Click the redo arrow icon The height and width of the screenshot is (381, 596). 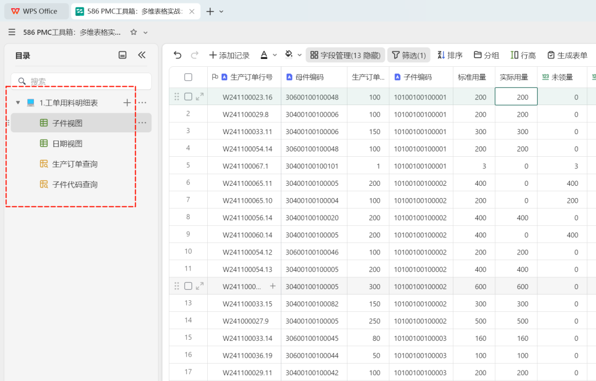[x=194, y=55]
